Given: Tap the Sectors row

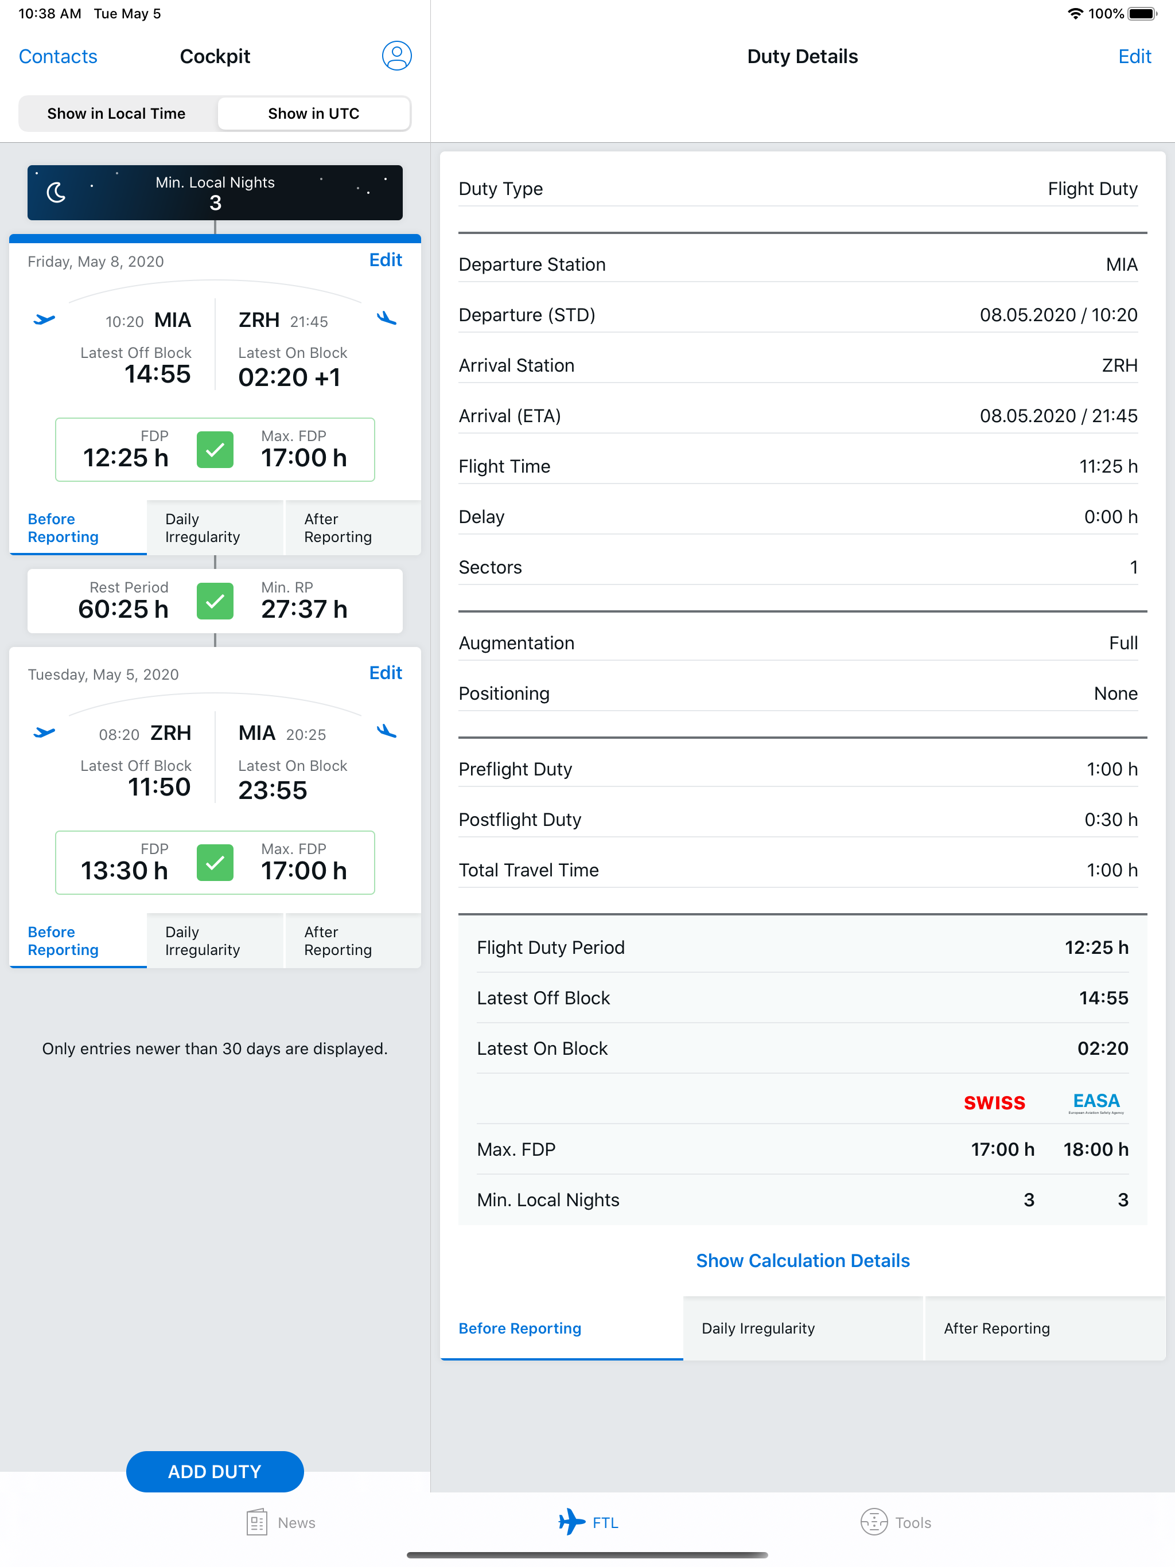Looking at the screenshot, I should [x=798, y=567].
